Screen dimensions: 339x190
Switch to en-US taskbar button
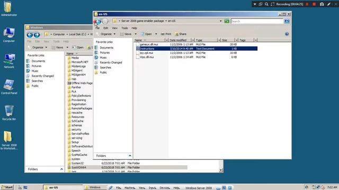(x=63, y=187)
